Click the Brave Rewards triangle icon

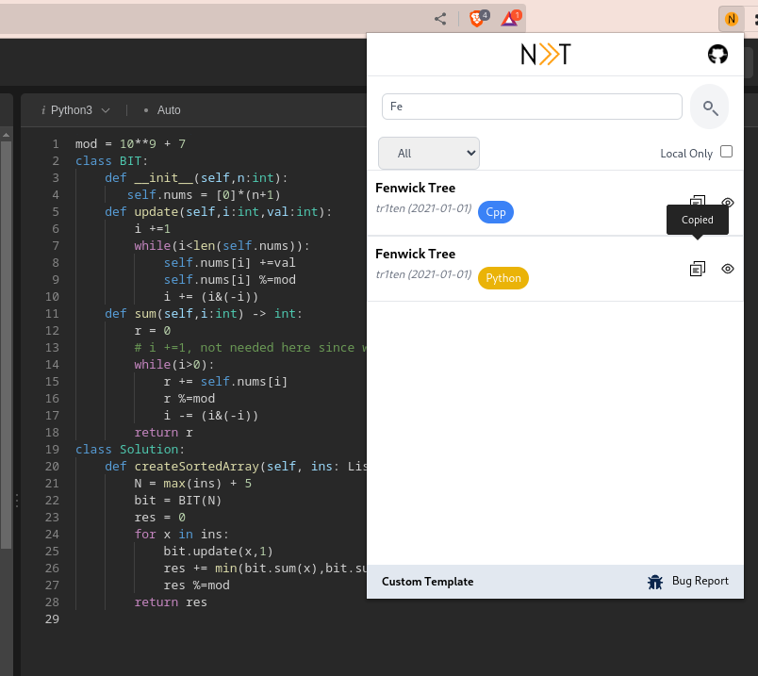(509, 19)
